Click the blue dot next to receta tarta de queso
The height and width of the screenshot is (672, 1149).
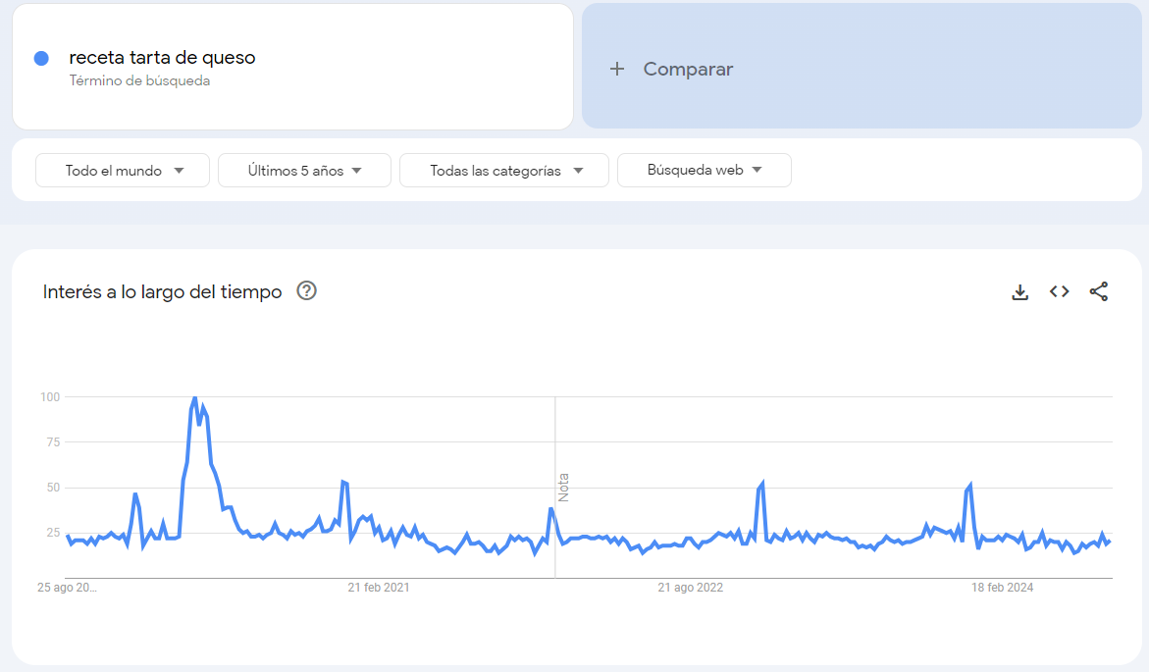click(42, 58)
